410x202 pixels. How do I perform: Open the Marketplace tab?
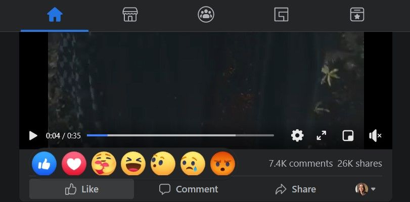coord(130,14)
